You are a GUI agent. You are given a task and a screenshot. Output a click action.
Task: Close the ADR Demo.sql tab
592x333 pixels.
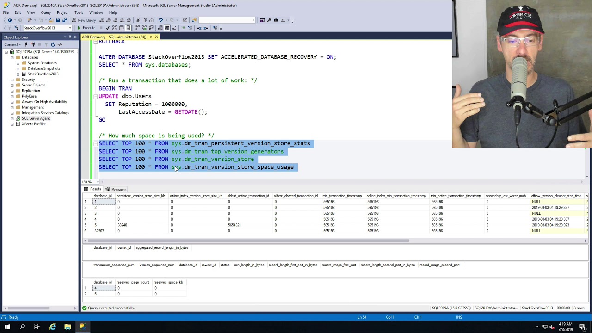156,37
